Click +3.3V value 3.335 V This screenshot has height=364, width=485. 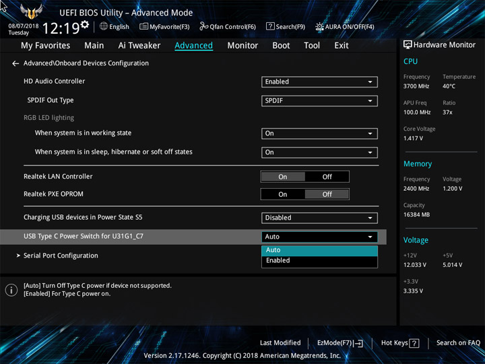click(413, 291)
